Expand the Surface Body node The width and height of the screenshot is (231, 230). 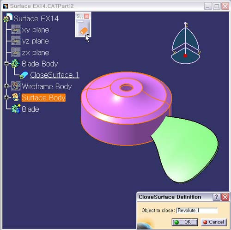[6, 97]
